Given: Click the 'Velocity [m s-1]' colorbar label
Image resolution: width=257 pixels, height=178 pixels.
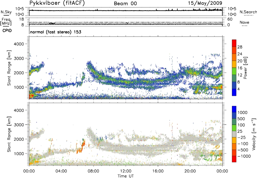Looking at the screenshot, I should point(254,134).
